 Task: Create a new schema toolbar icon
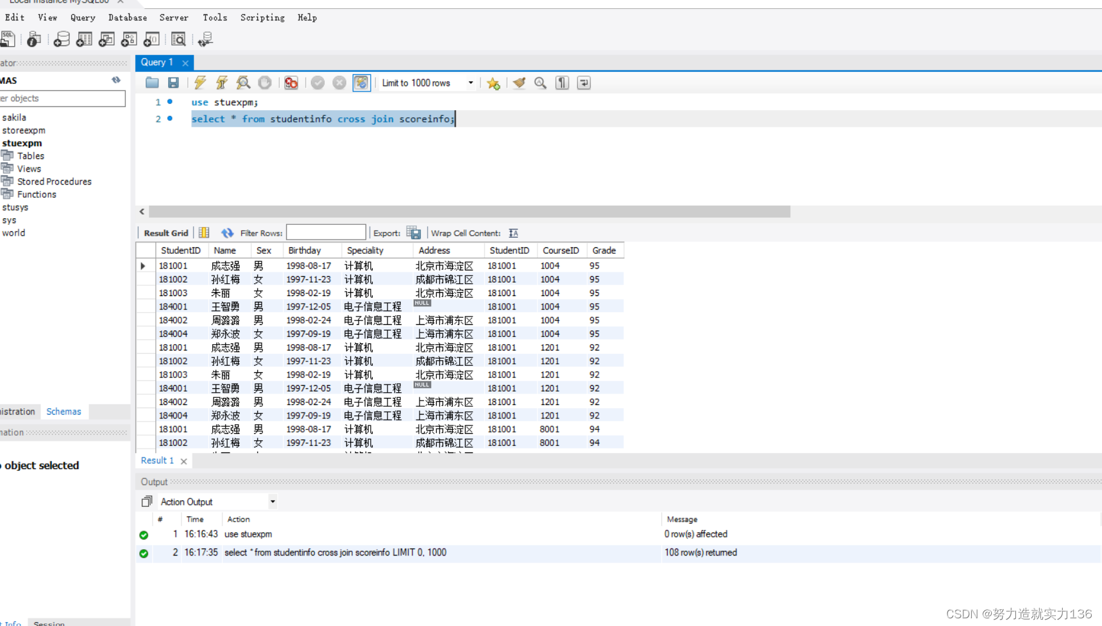[x=62, y=39]
